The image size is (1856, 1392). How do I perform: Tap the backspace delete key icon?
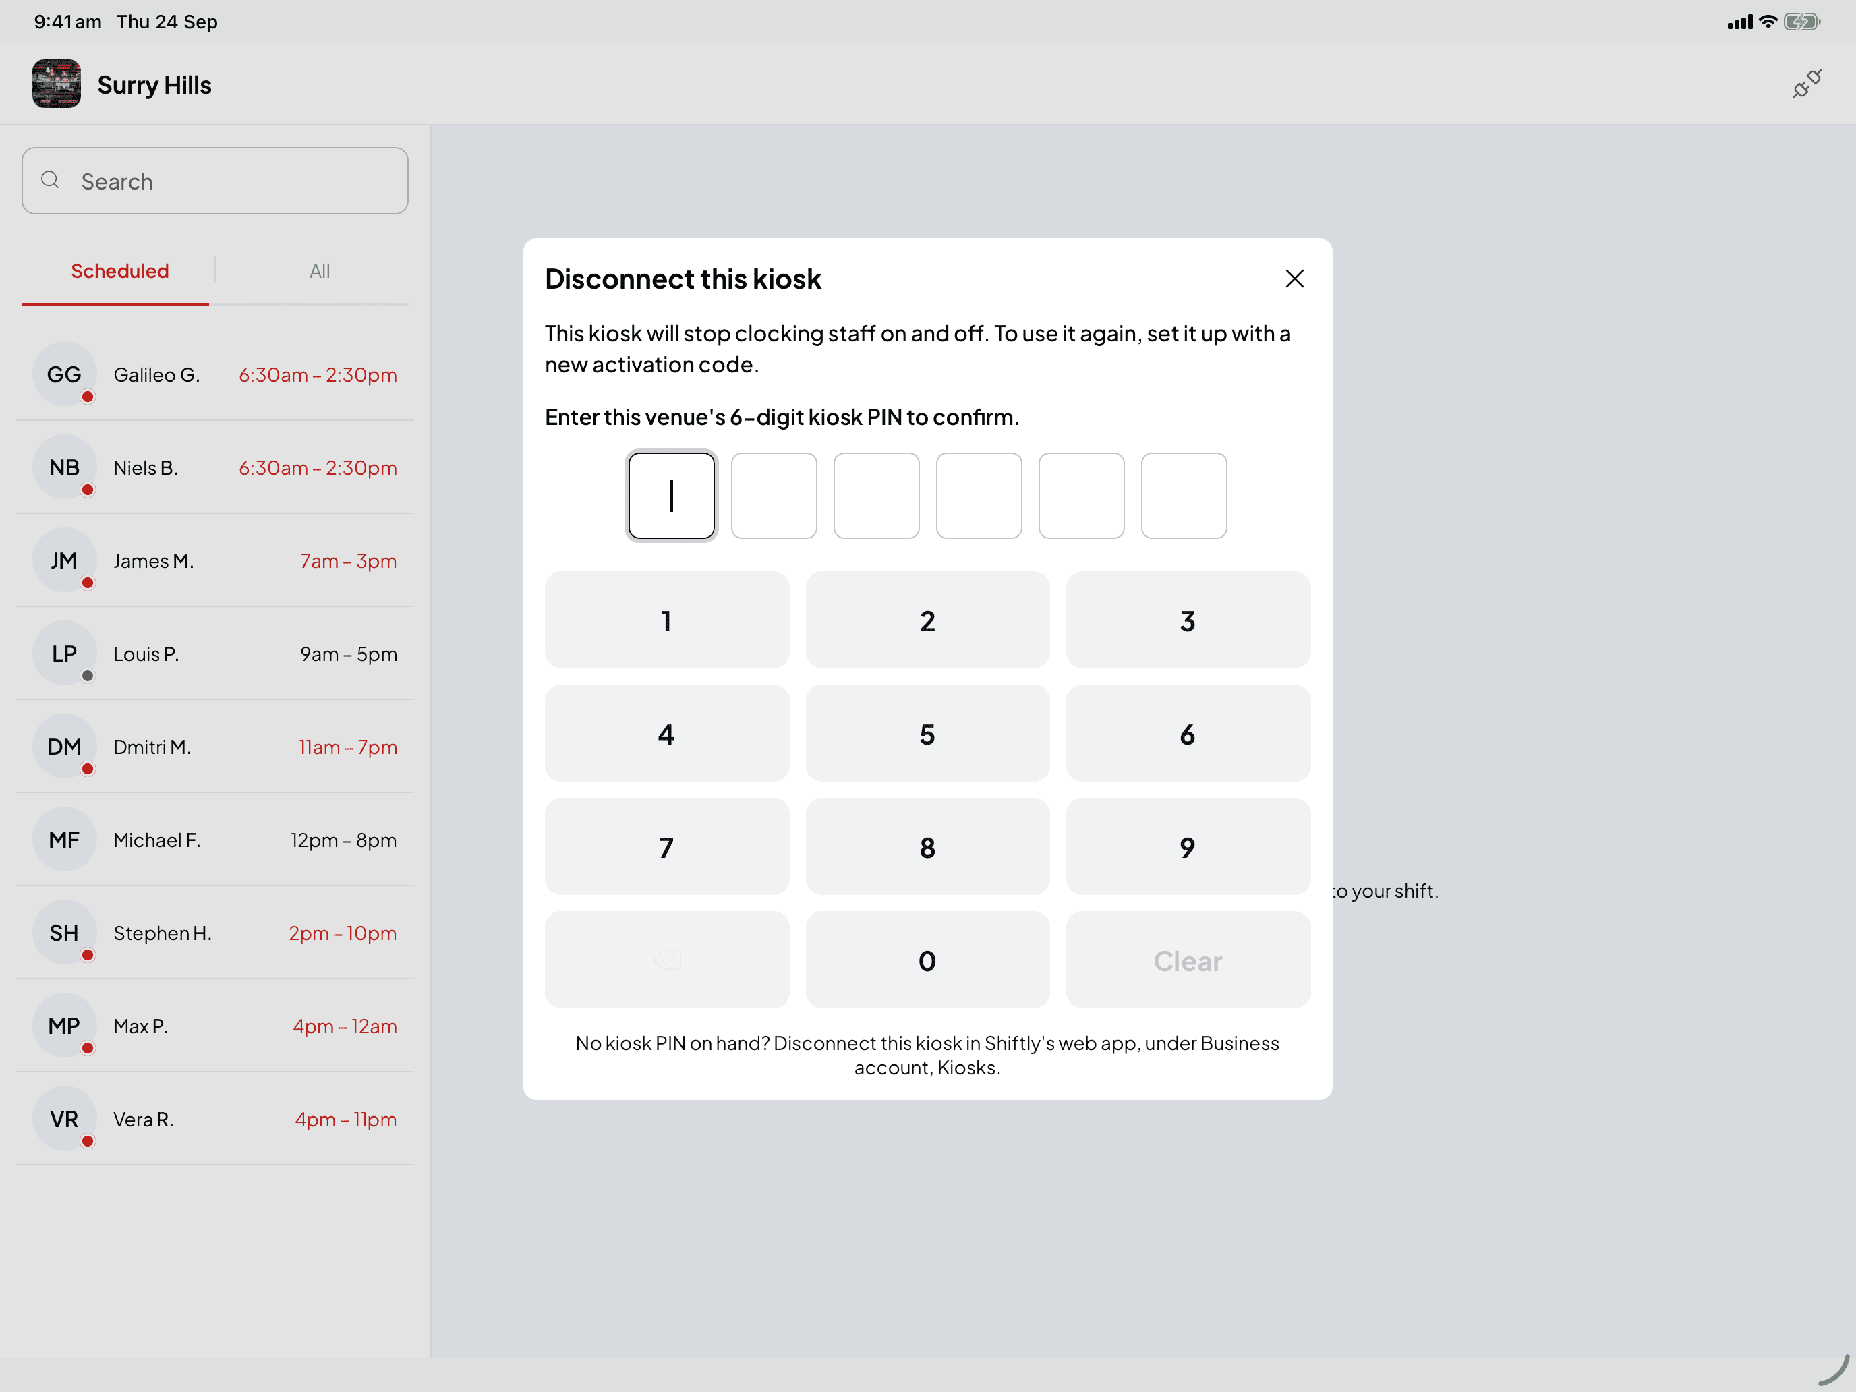pyautogui.click(x=666, y=959)
